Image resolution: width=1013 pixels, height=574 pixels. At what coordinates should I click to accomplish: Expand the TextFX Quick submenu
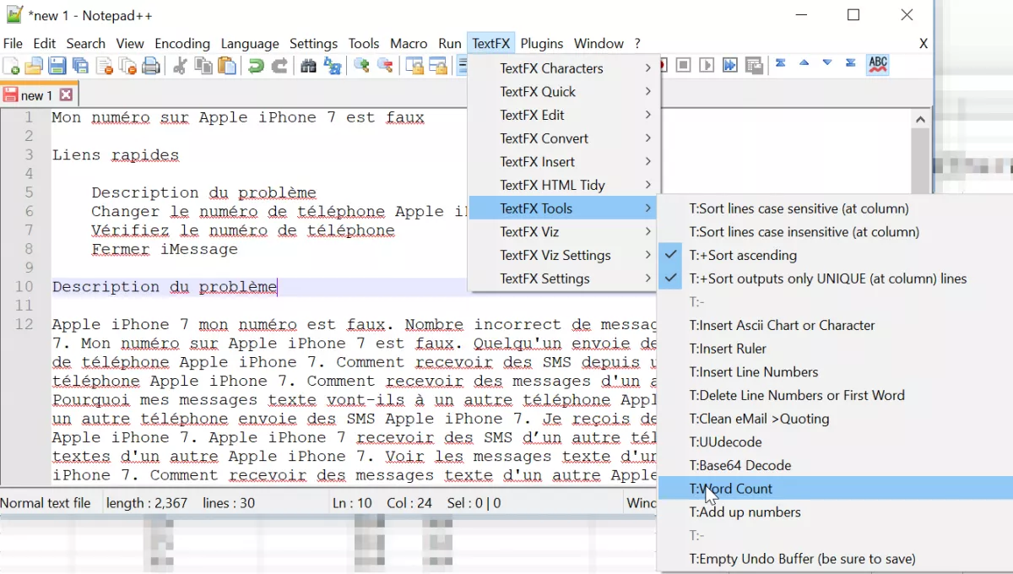tap(563, 92)
